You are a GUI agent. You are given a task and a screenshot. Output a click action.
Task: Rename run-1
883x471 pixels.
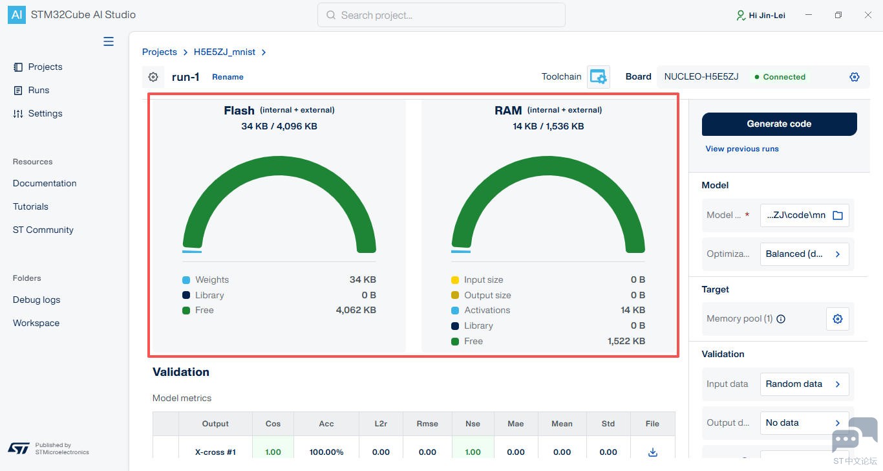click(x=228, y=77)
